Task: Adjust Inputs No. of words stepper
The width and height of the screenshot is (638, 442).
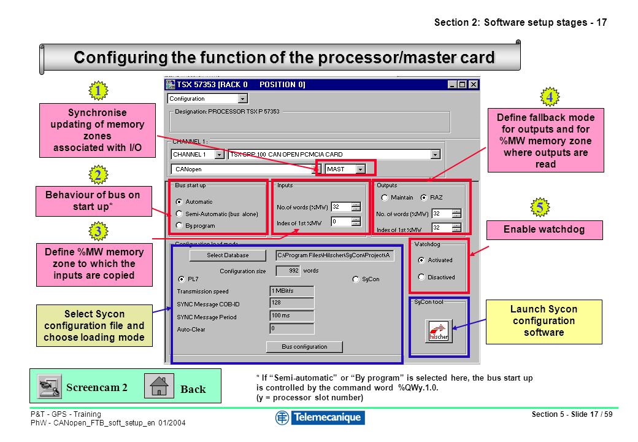Action: pos(356,207)
